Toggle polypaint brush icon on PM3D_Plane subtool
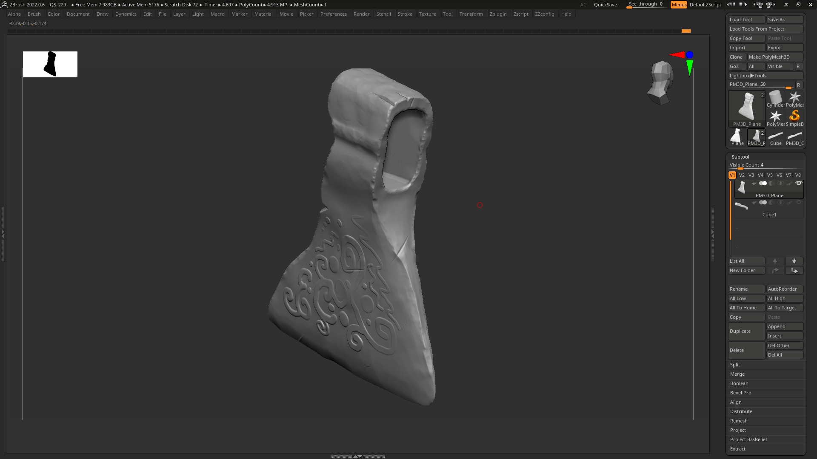The width and height of the screenshot is (817, 459). [x=789, y=184]
